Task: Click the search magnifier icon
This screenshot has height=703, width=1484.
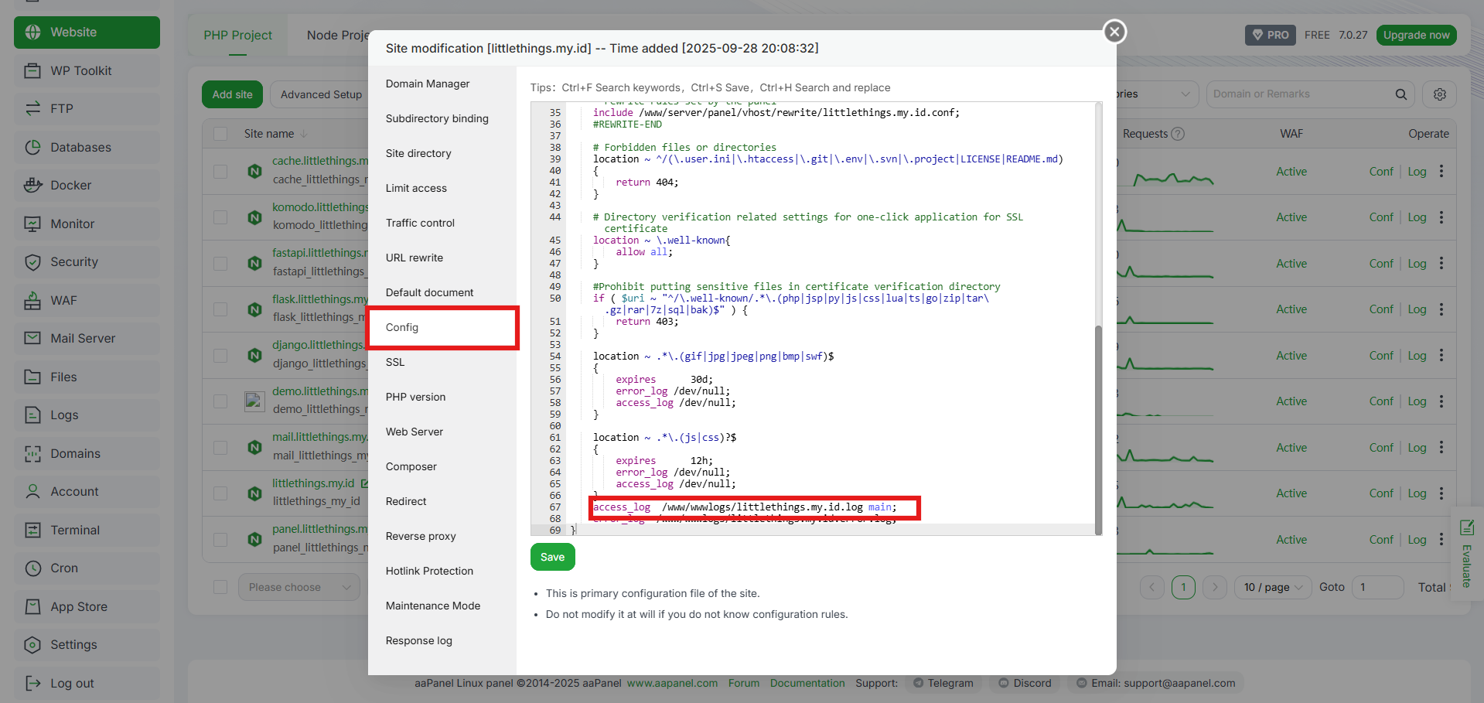Action: click(1400, 94)
